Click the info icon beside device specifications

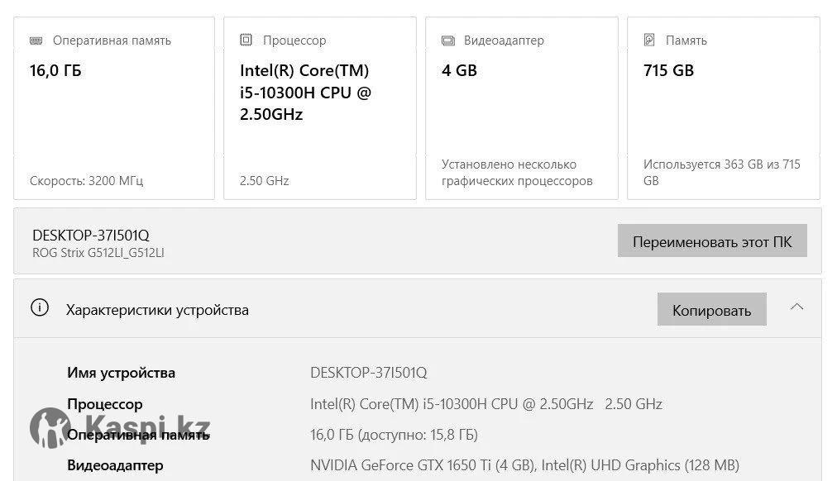pos(39,308)
